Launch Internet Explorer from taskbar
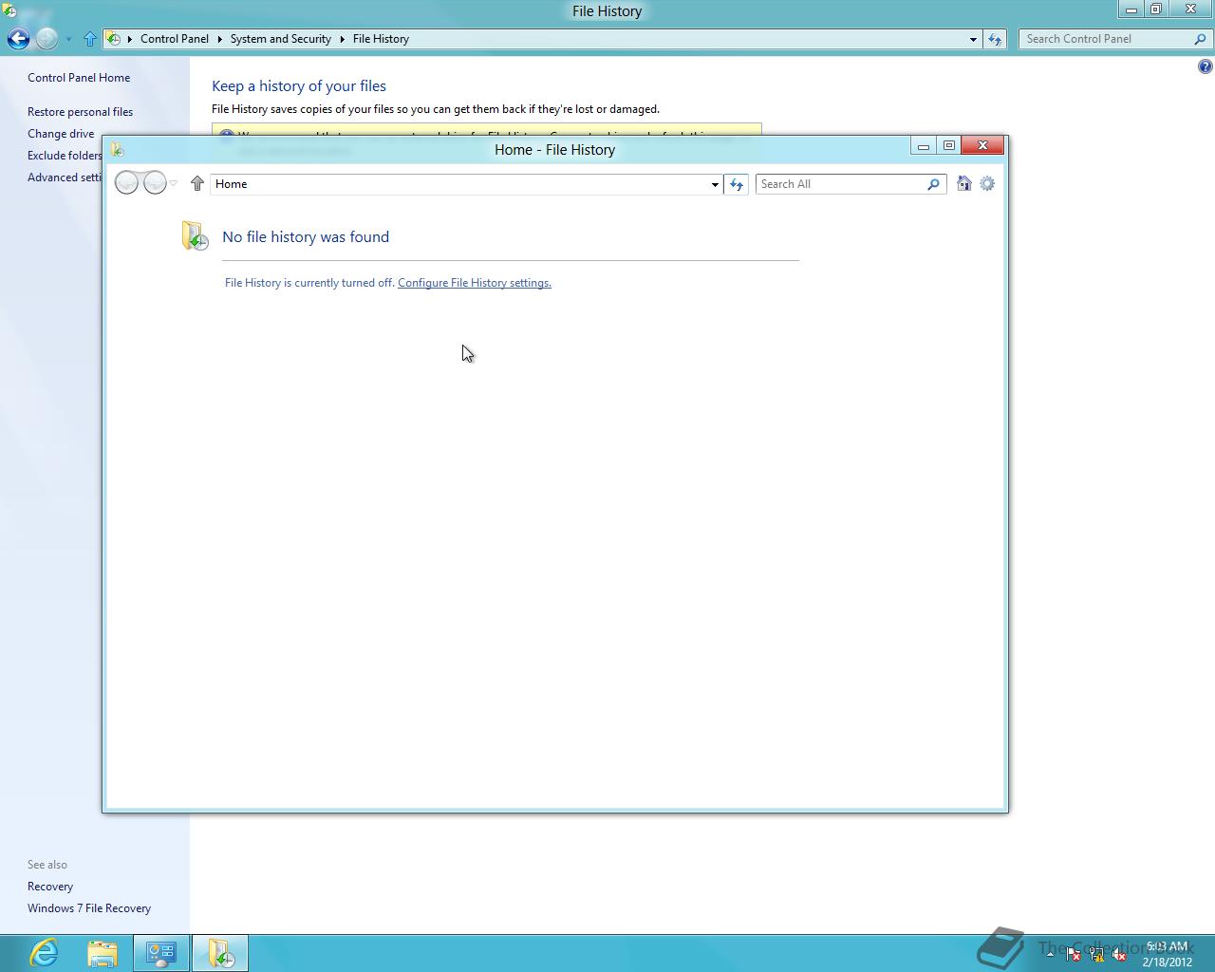1215x972 pixels. (44, 953)
